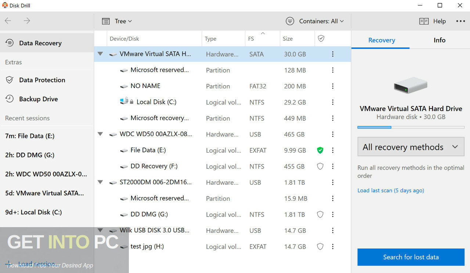Image resolution: width=470 pixels, height=273 pixels.
Task: Open options menu for VMware Virtual SATA row
Action: tap(333, 54)
